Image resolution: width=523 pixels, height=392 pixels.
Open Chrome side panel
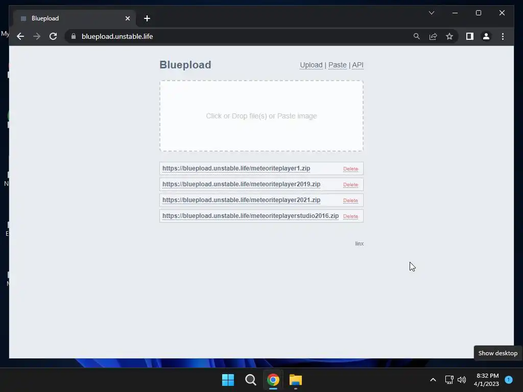tap(470, 36)
